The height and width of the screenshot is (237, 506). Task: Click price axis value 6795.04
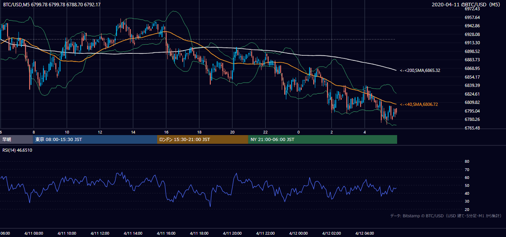[472, 111]
